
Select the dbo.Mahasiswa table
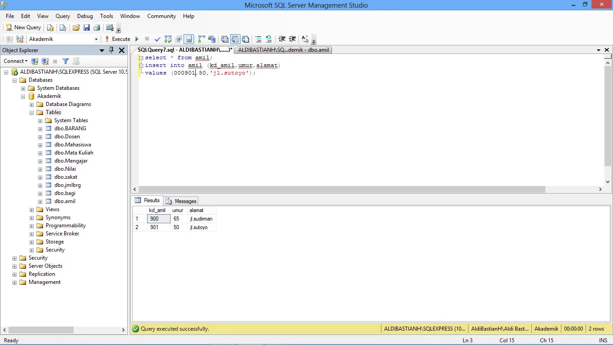click(73, 145)
